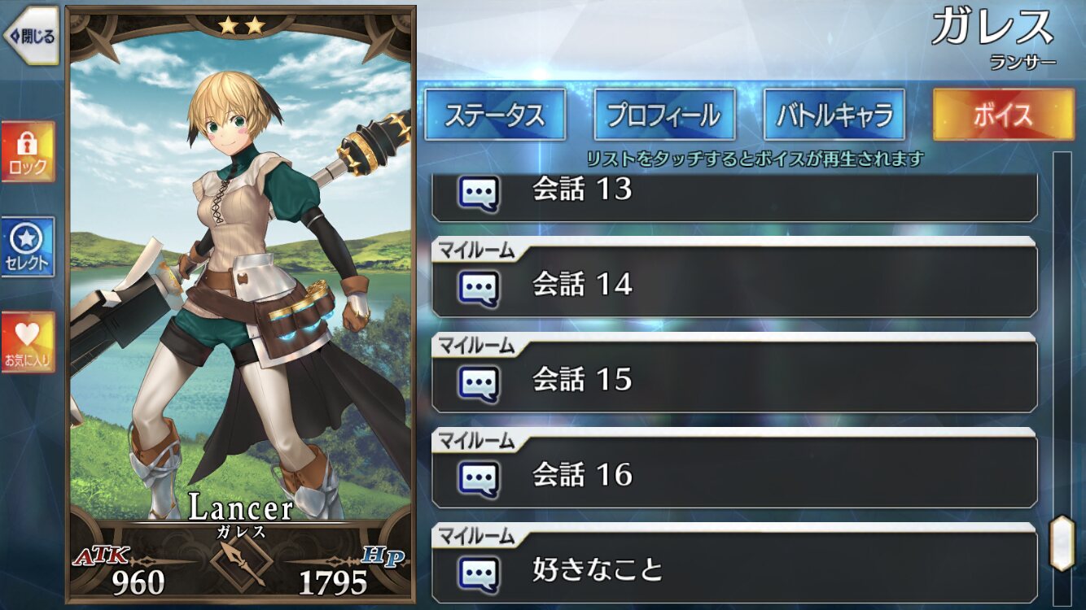1086x610 pixels.
Task: Select the ボイス tab
Action: click(x=1003, y=115)
